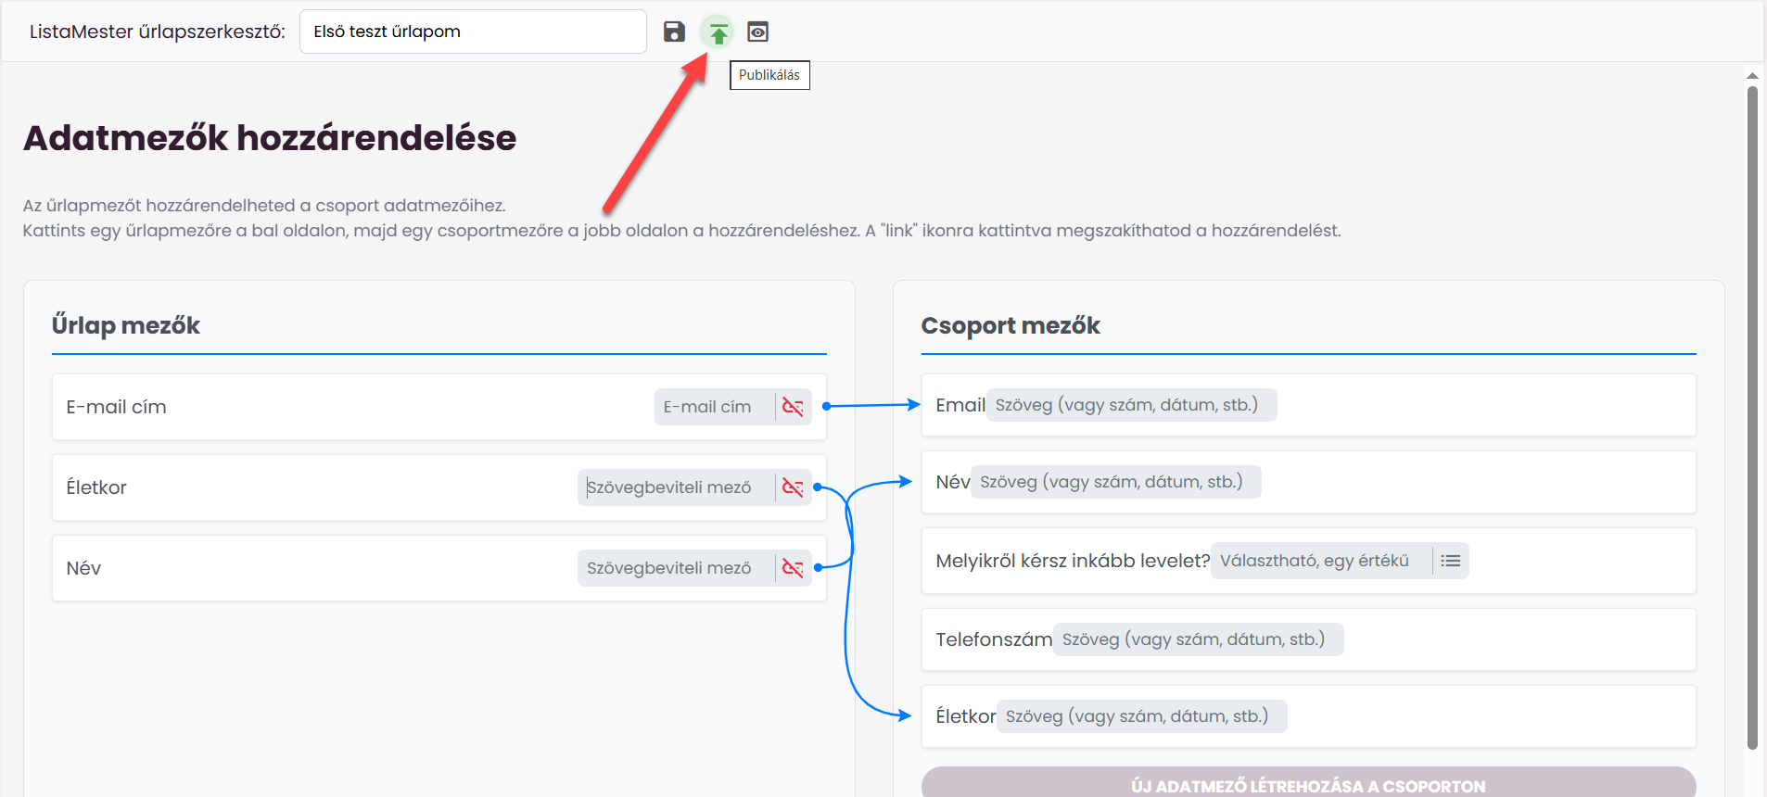Select the Név form field row
This screenshot has width=1767, height=797.
point(439,568)
